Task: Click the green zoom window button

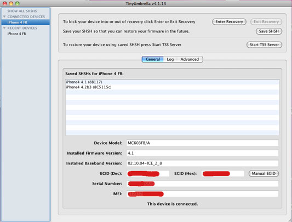Action: (x=18, y=3)
